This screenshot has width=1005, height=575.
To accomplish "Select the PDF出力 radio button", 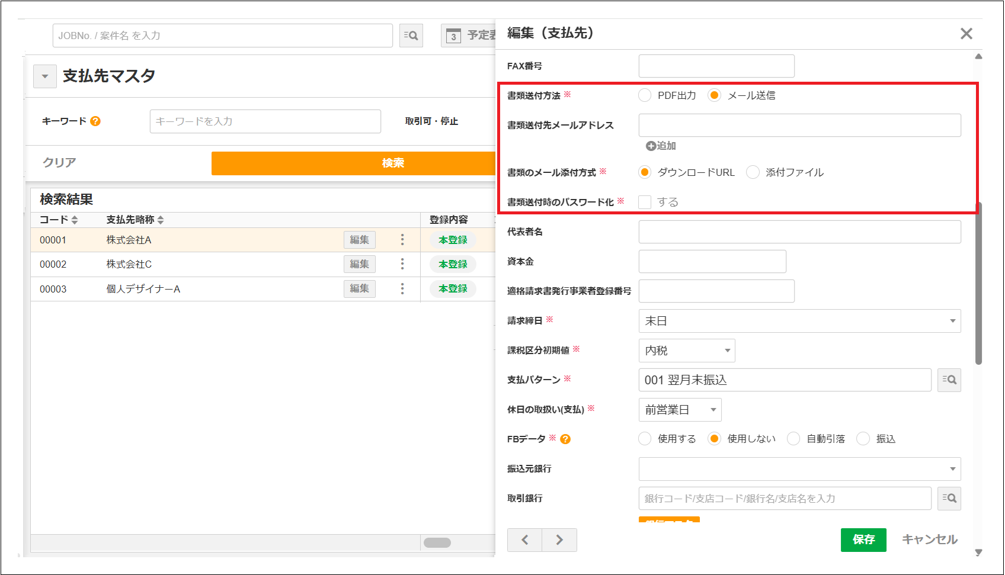I will tap(645, 95).
